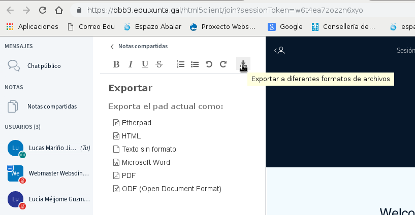Click muted mic badge on Webmaster avatar

[22, 181]
